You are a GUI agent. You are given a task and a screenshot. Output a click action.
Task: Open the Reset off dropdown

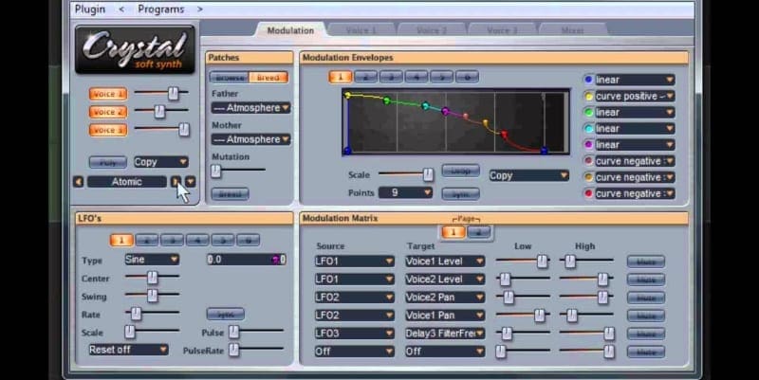[x=128, y=350]
